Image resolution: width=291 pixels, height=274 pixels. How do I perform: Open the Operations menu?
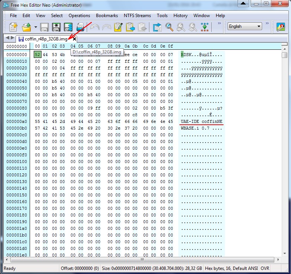pyautogui.click(x=79, y=16)
